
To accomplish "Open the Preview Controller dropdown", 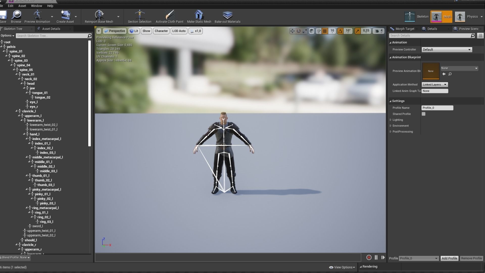I will coord(446,50).
